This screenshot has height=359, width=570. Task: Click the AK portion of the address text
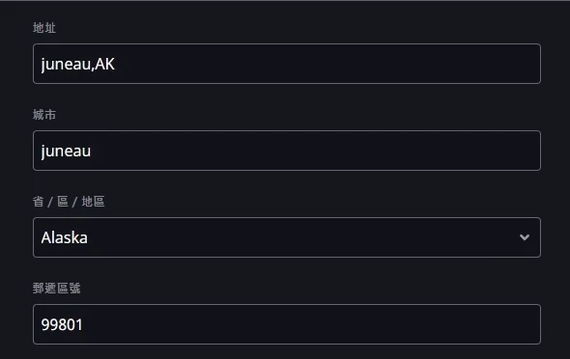pos(105,64)
